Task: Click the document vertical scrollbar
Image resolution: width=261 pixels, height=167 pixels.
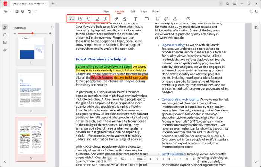Action: click(x=250, y=68)
